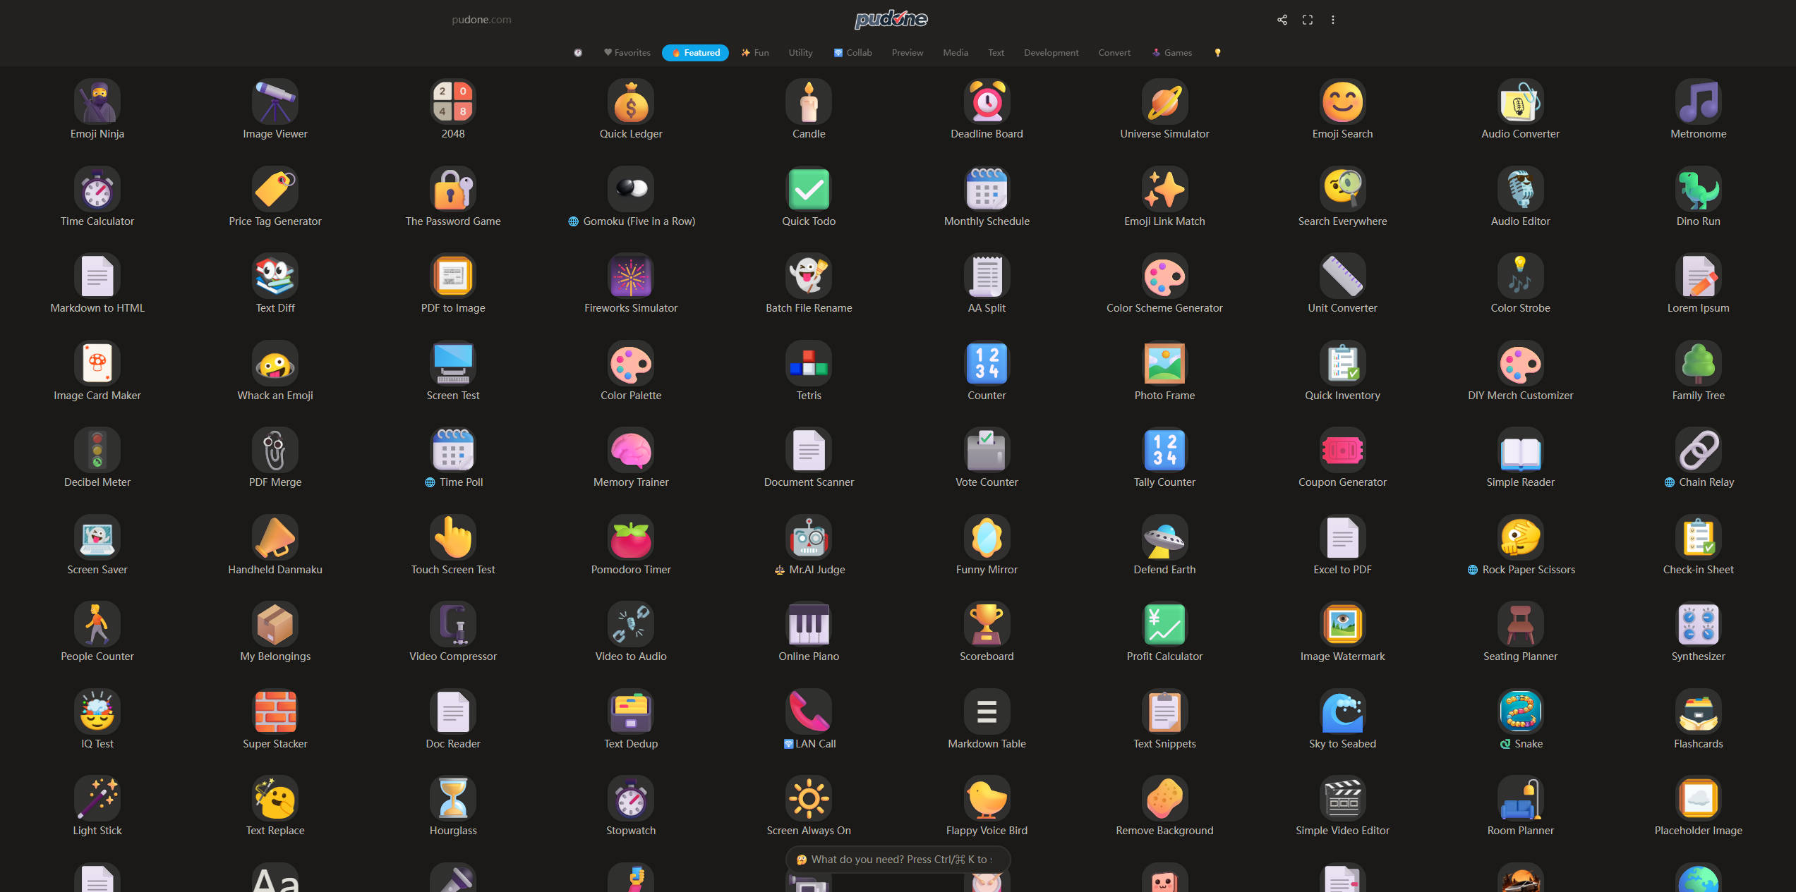
Task: Launch the Dino Run dinosaur icon
Action: pyautogui.click(x=1698, y=189)
